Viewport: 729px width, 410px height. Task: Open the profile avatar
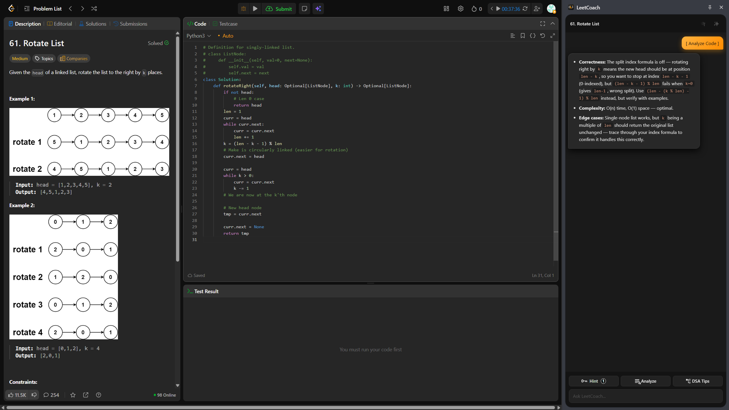(x=551, y=9)
